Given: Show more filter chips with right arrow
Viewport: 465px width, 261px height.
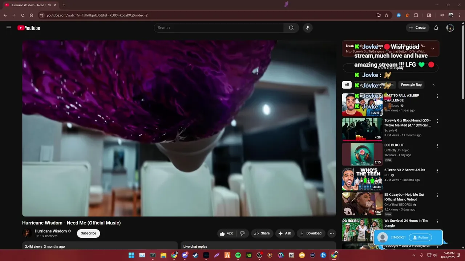Looking at the screenshot, I should [x=433, y=85].
